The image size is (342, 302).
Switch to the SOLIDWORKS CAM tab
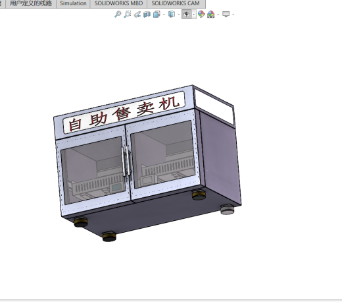click(x=176, y=3)
